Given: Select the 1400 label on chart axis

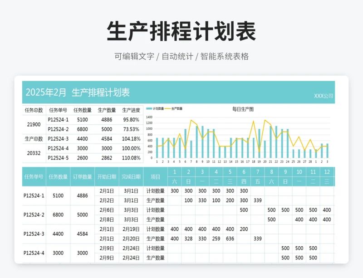Looking at the screenshot, I should 149,117.
